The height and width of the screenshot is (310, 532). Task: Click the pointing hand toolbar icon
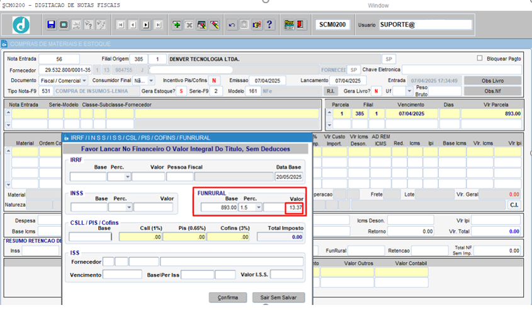[x=257, y=25]
